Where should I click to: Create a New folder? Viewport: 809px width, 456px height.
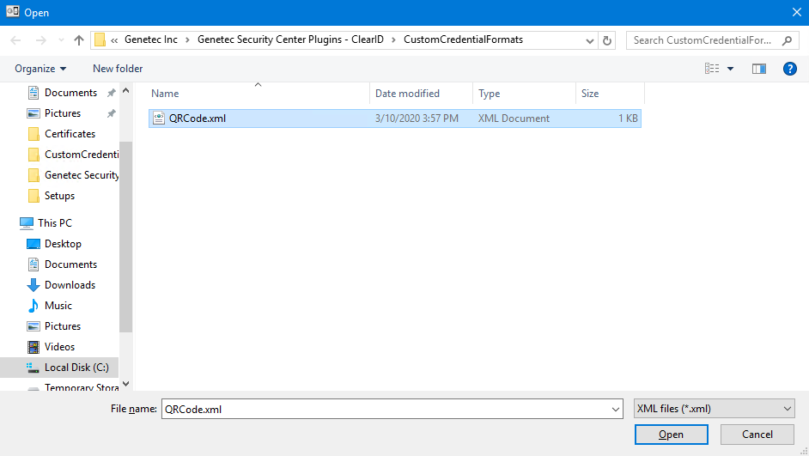(118, 69)
